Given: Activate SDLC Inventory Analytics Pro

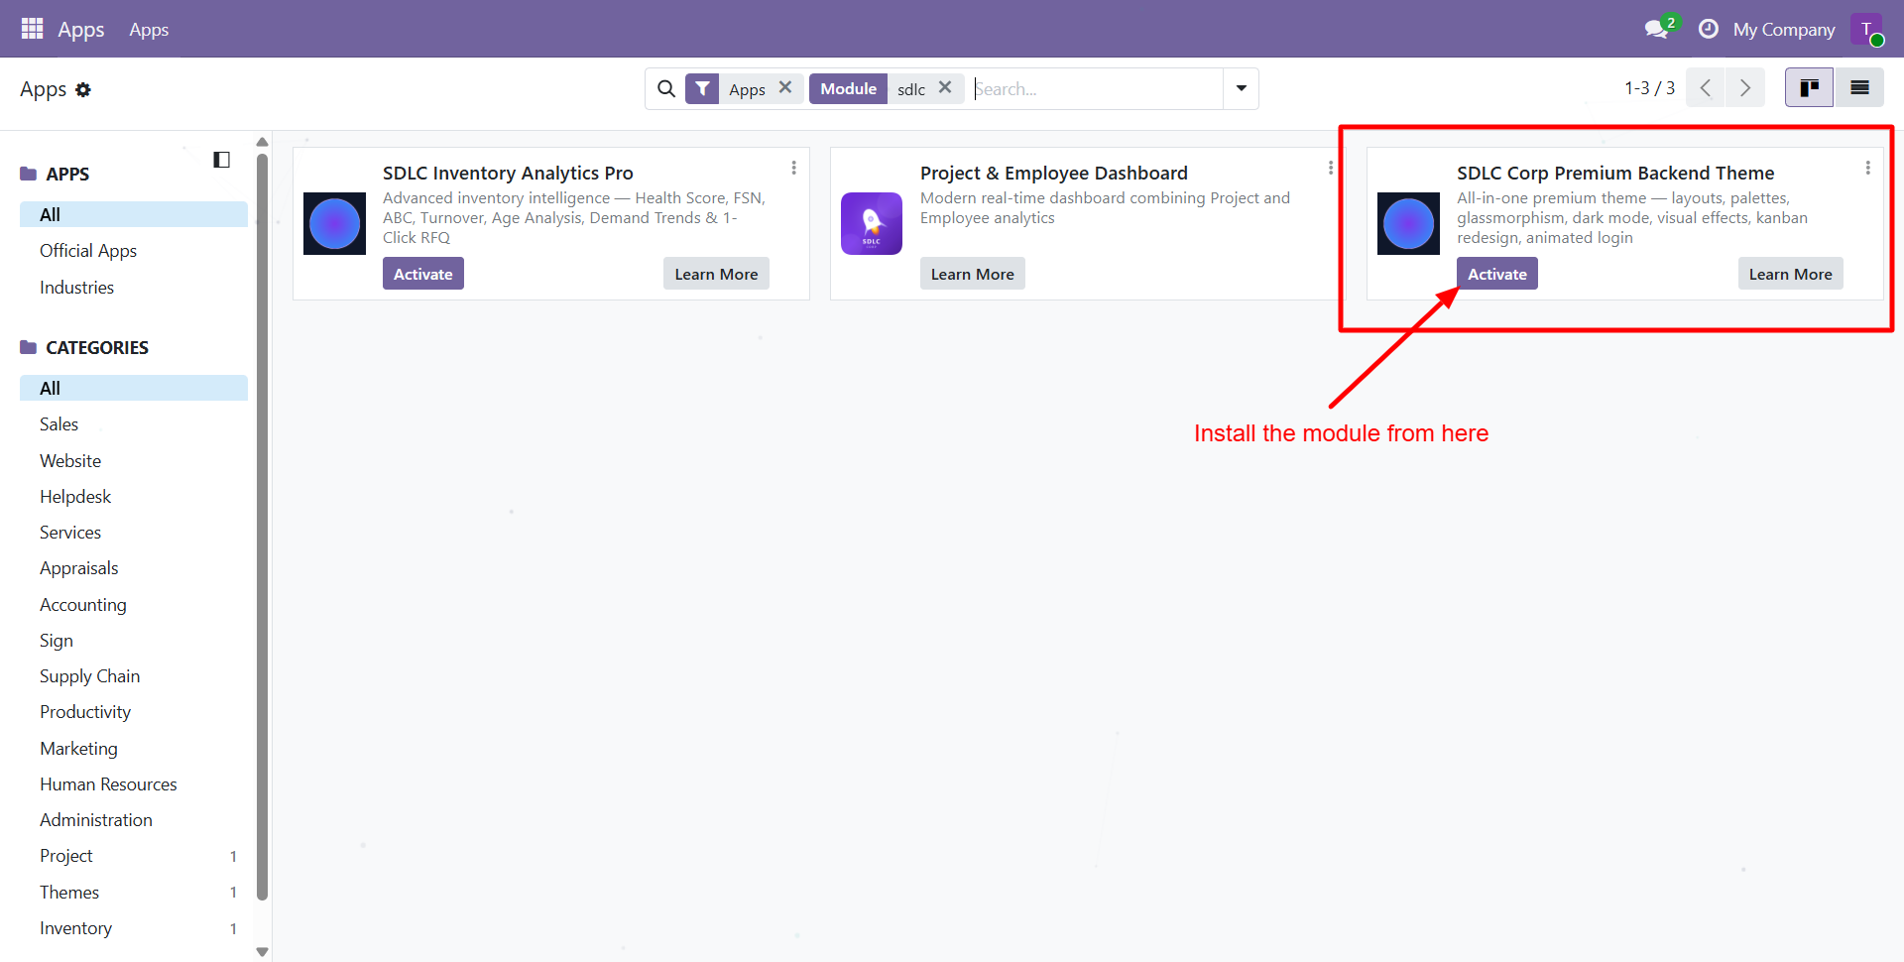Looking at the screenshot, I should [422, 273].
